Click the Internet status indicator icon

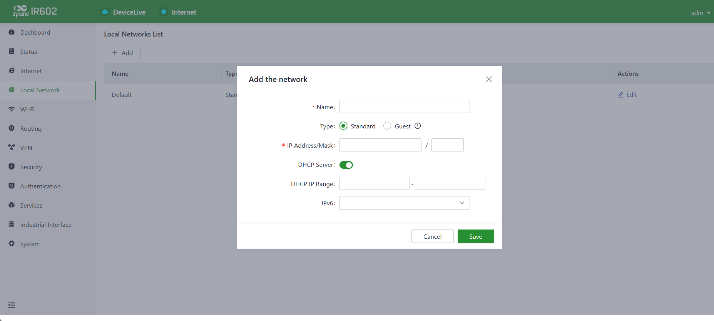(164, 12)
